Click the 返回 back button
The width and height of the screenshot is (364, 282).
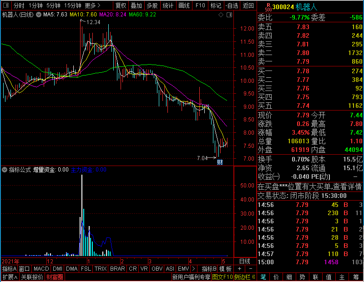(x=248, y=5)
